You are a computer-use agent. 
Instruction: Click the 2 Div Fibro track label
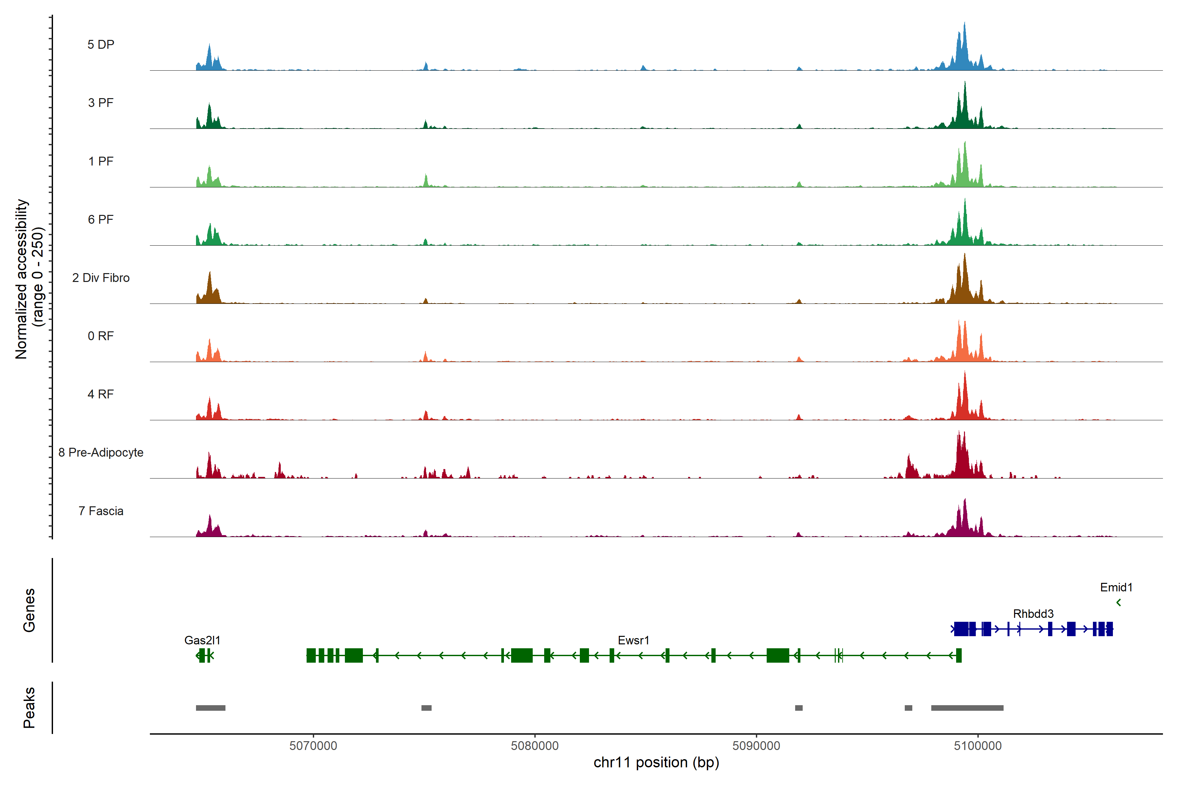click(101, 277)
